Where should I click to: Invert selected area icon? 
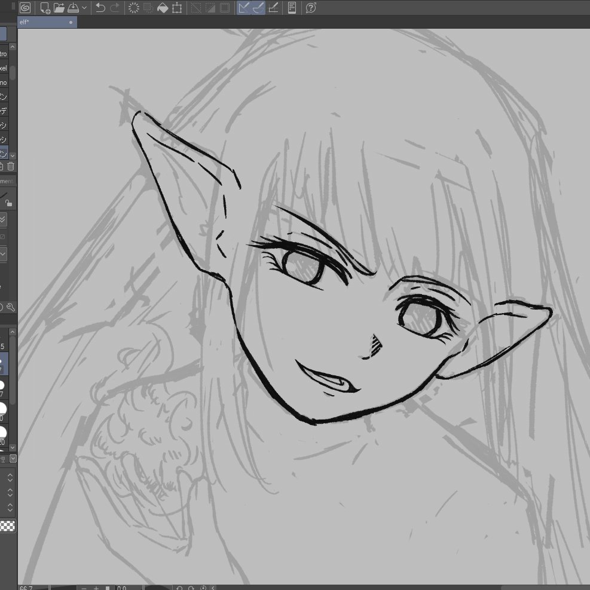point(210,8)
